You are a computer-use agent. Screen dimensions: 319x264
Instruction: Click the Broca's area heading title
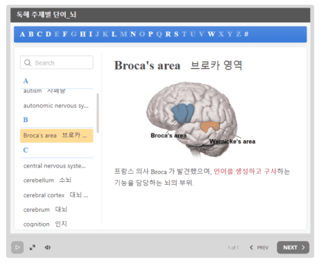[x=147, y=65]
